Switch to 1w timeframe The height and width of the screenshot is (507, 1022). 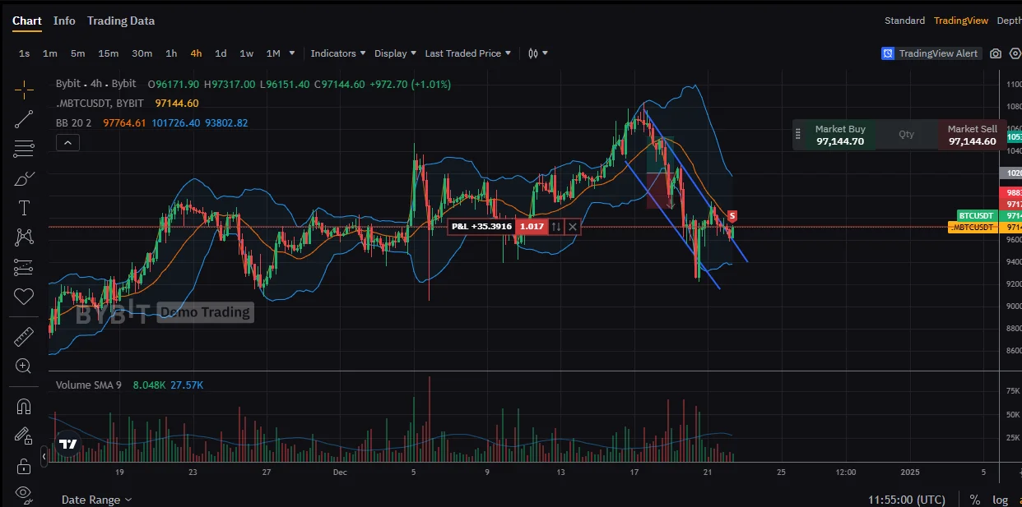246,53
